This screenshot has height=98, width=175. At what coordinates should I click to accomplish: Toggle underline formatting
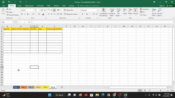coord(28,14)
